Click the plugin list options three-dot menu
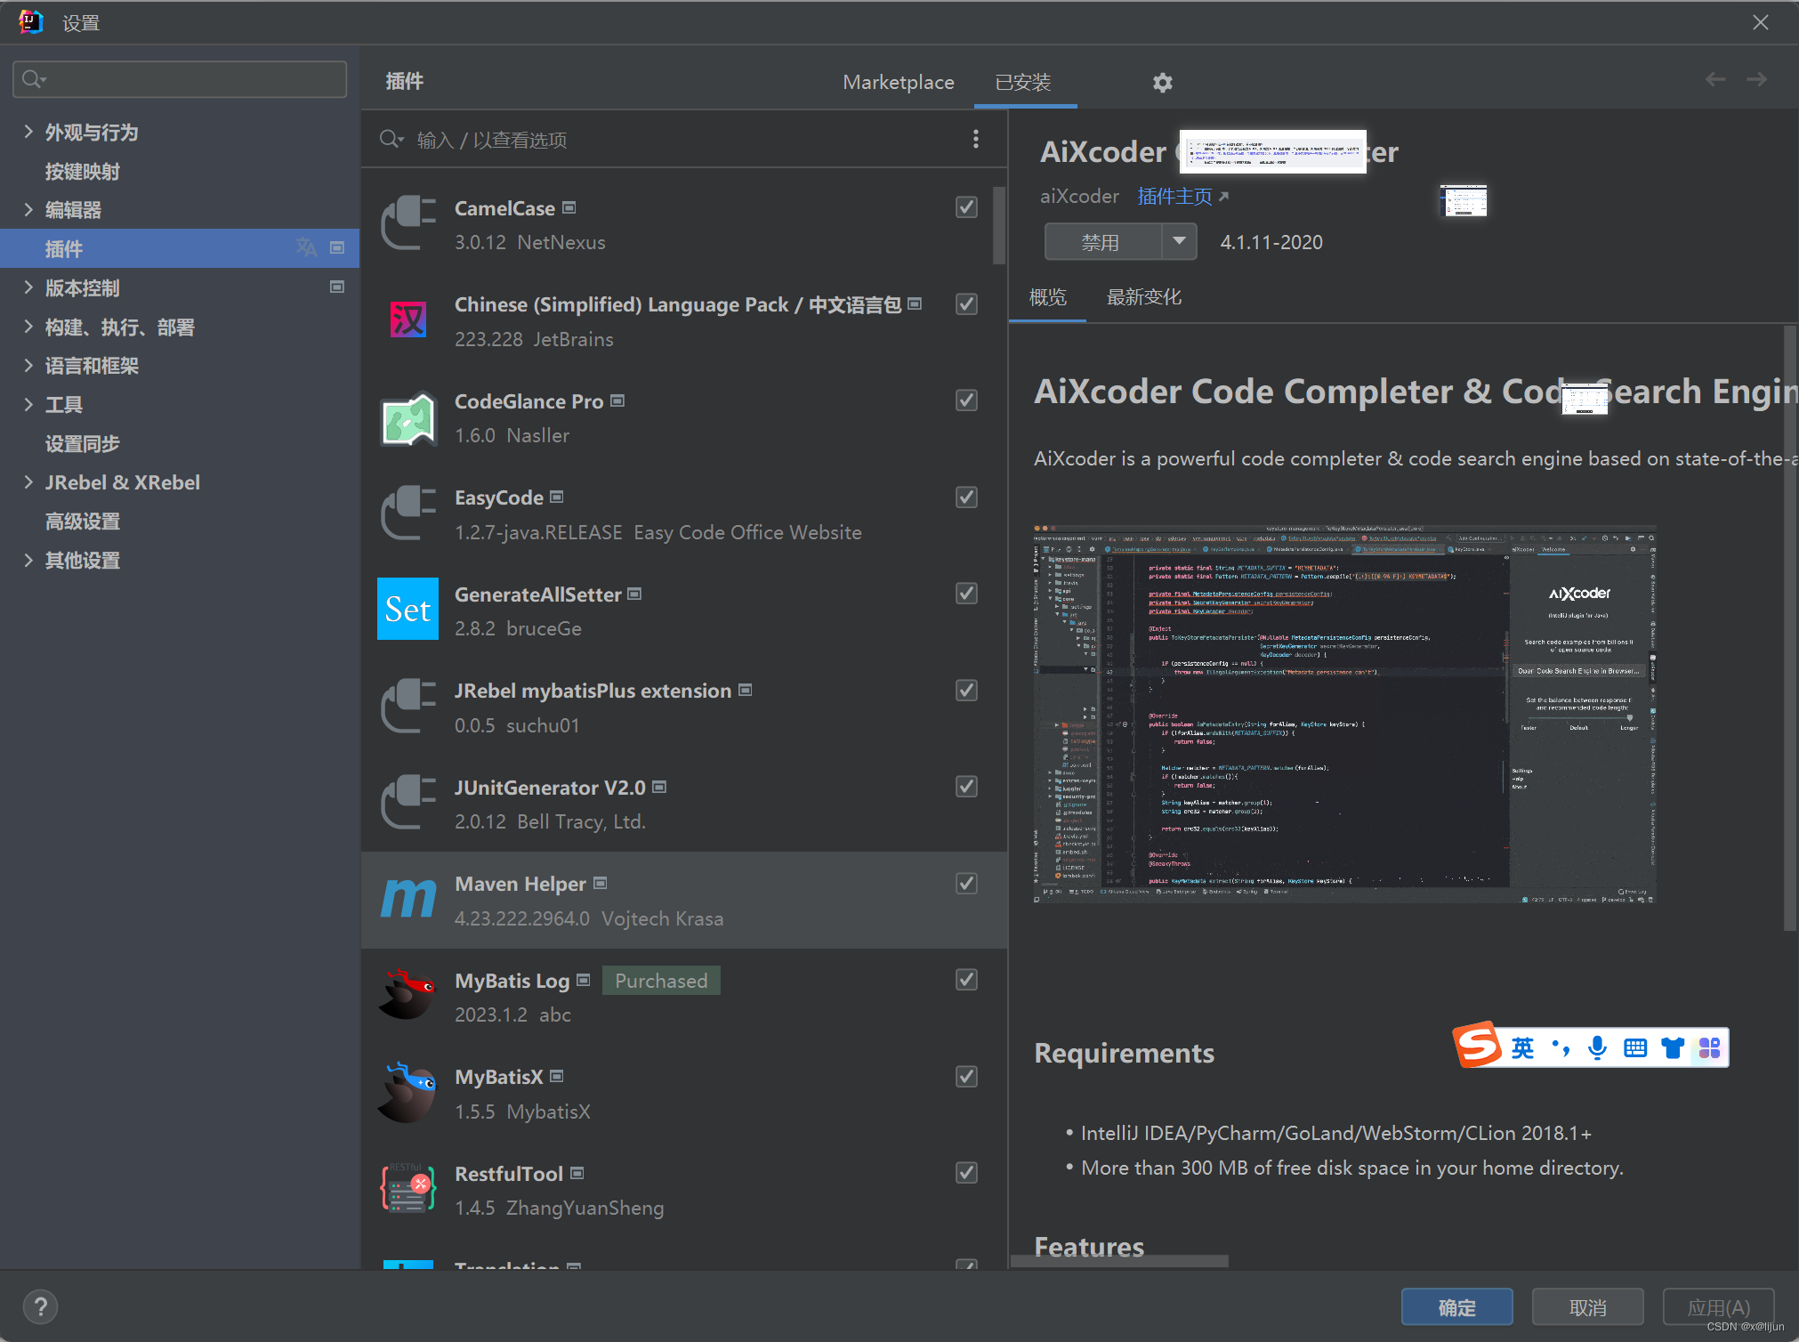1799x1342 pixels. (976, 139)
